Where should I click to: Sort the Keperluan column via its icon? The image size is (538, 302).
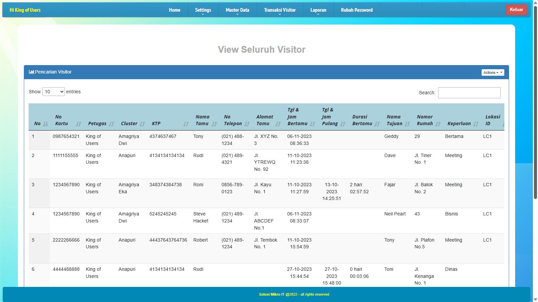(x=475, y=124)
